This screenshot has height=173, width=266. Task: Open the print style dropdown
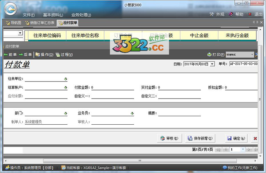point(252,55)
